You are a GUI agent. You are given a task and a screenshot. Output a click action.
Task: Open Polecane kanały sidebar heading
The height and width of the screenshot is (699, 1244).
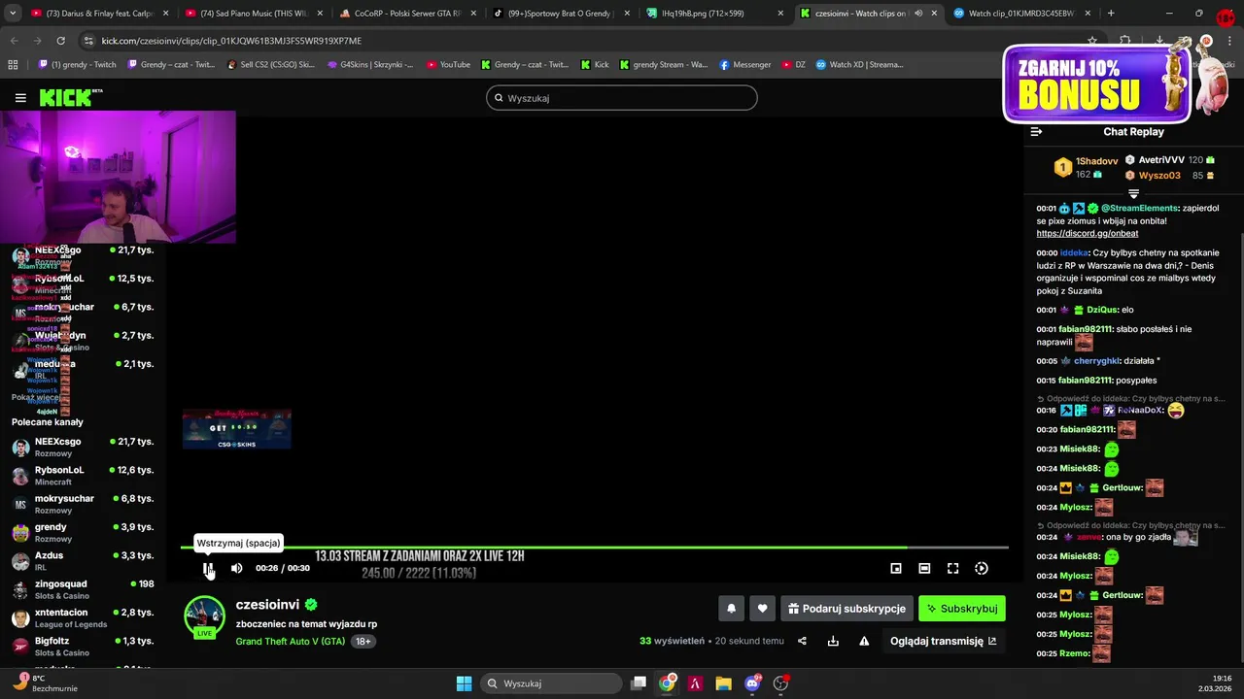(x=48, y=422)
